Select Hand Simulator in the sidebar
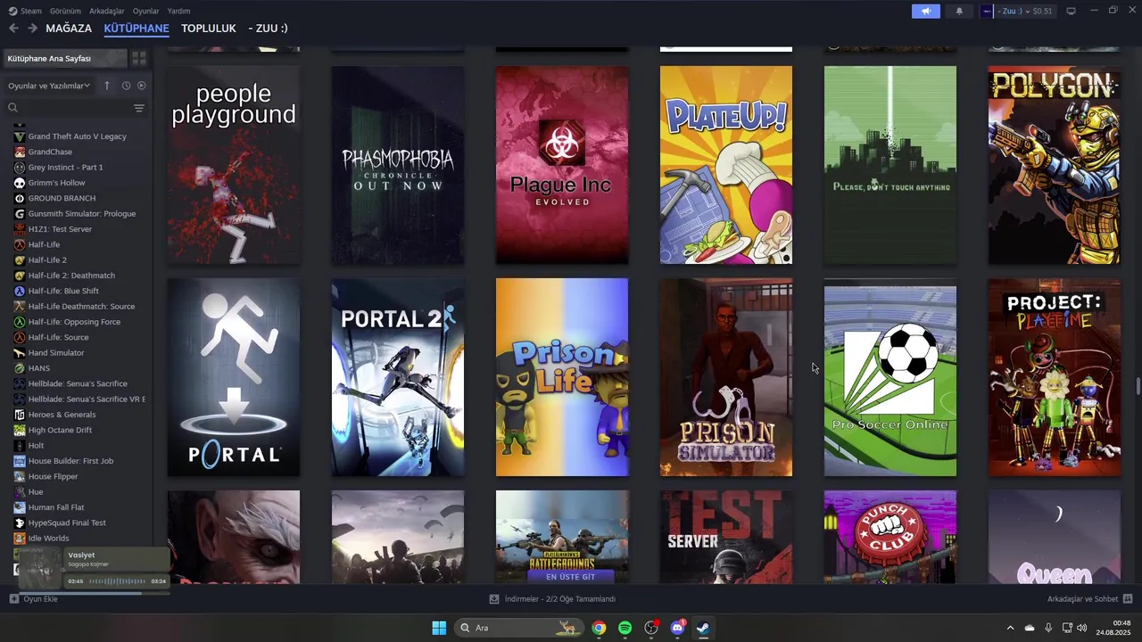 coord(56,353)
